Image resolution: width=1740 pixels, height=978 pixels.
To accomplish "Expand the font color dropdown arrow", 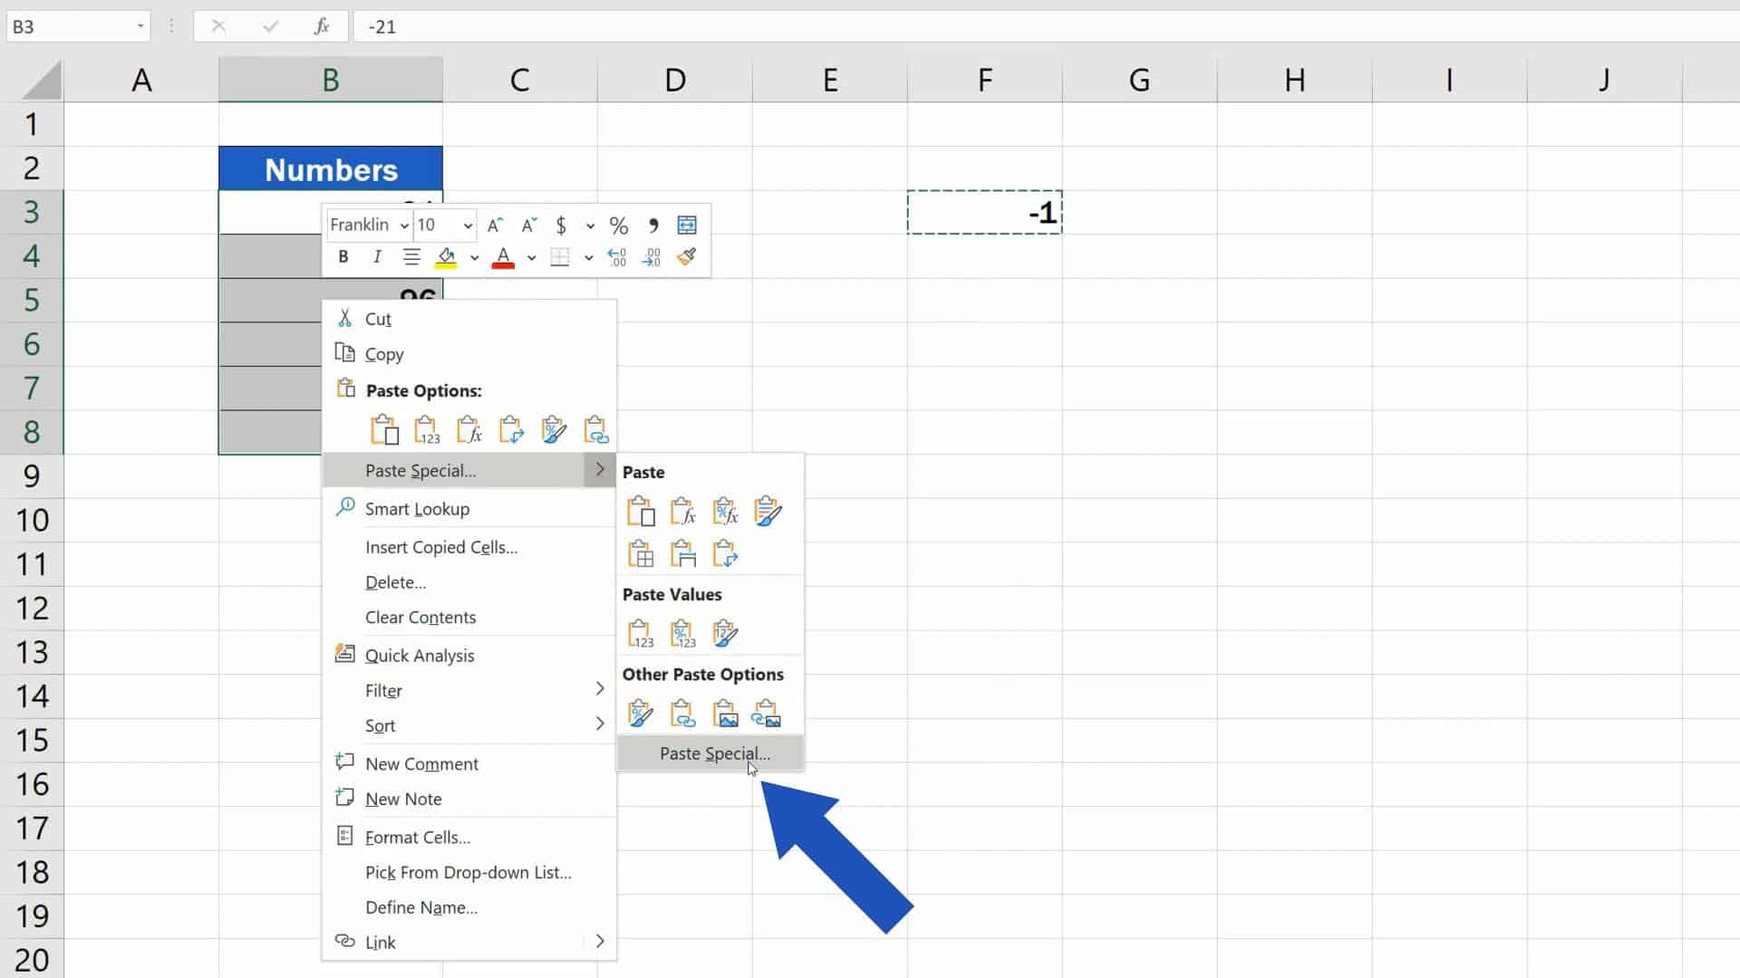I will click(532, 258).
